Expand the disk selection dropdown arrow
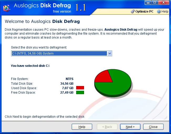 click(x=110, y=53)
